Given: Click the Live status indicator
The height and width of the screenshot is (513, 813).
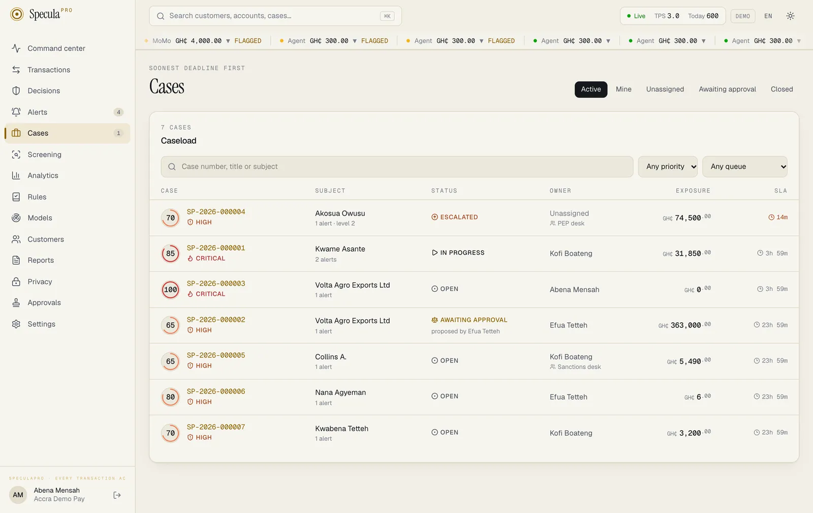Looking at the screenshot, I should point(636,16).
